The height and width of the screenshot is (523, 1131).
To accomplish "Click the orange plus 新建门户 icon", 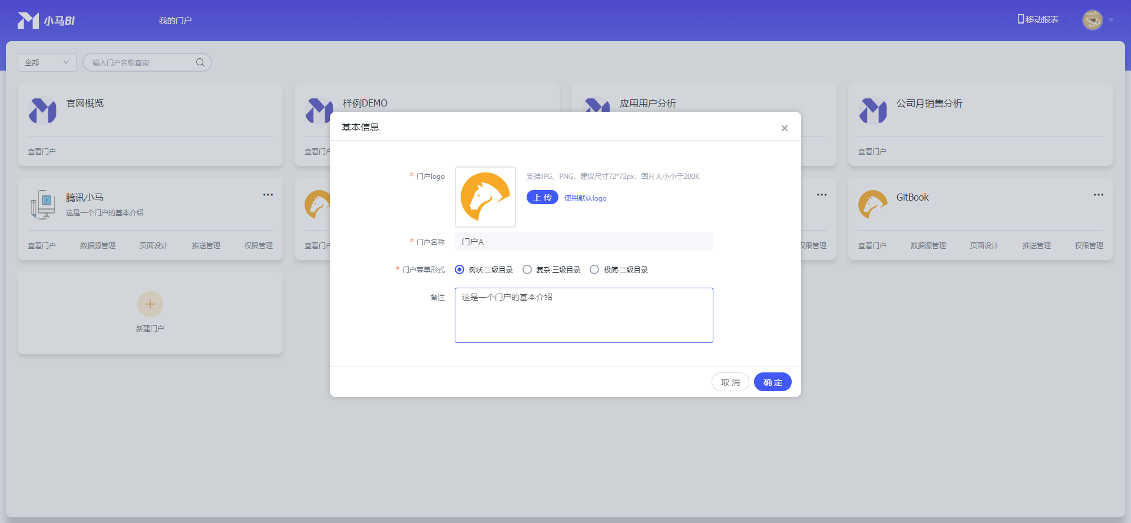I will pos(150,304).
